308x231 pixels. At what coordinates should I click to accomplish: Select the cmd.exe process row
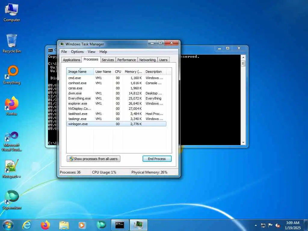116,78
